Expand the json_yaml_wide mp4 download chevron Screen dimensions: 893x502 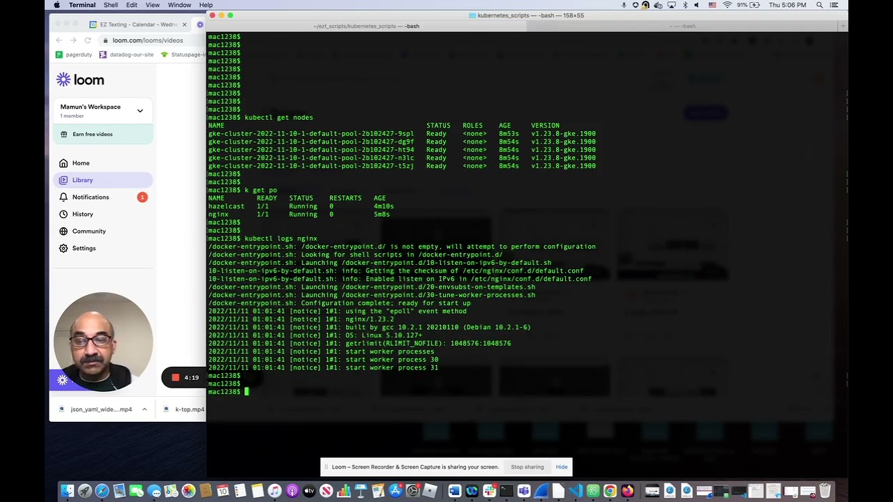pos(144,409)
